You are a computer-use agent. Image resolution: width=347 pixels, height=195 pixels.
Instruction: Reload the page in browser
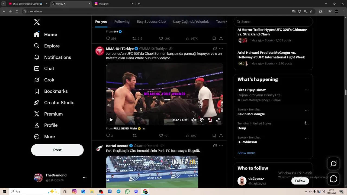(17, 11)
